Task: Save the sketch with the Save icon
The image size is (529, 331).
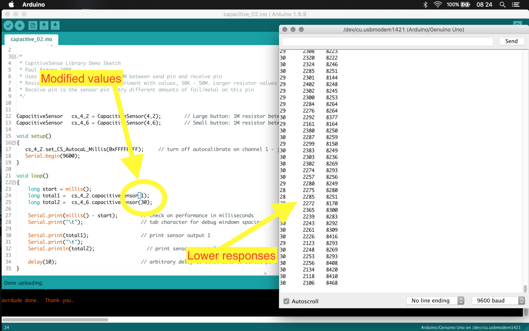Action: tap(55, 25)
